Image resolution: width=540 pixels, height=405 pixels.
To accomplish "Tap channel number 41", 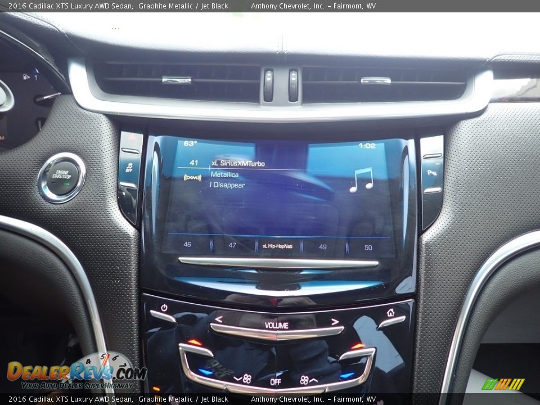I will pos(194,163).
